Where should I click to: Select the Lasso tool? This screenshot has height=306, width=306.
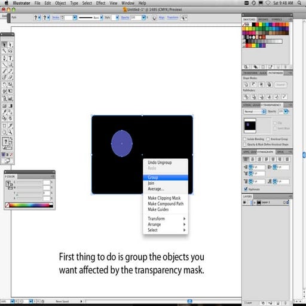pyautogui.click(x=10, y=51)
